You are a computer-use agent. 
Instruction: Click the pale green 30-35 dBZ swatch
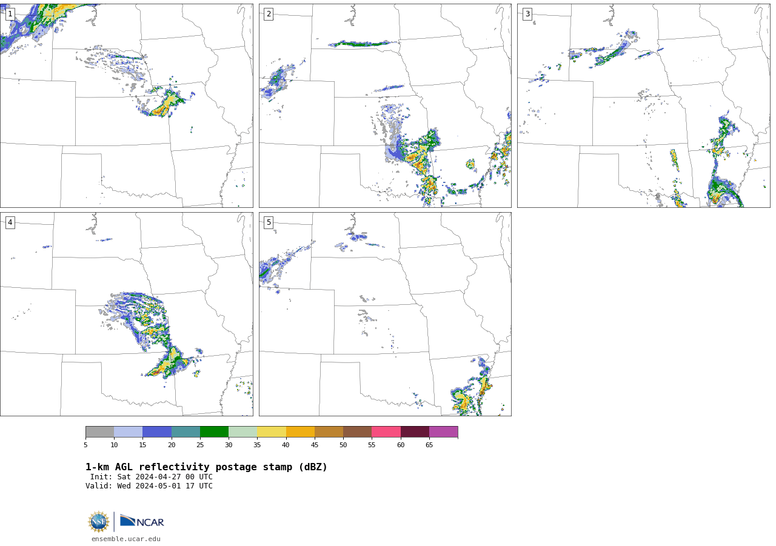(x=242, y=432)
